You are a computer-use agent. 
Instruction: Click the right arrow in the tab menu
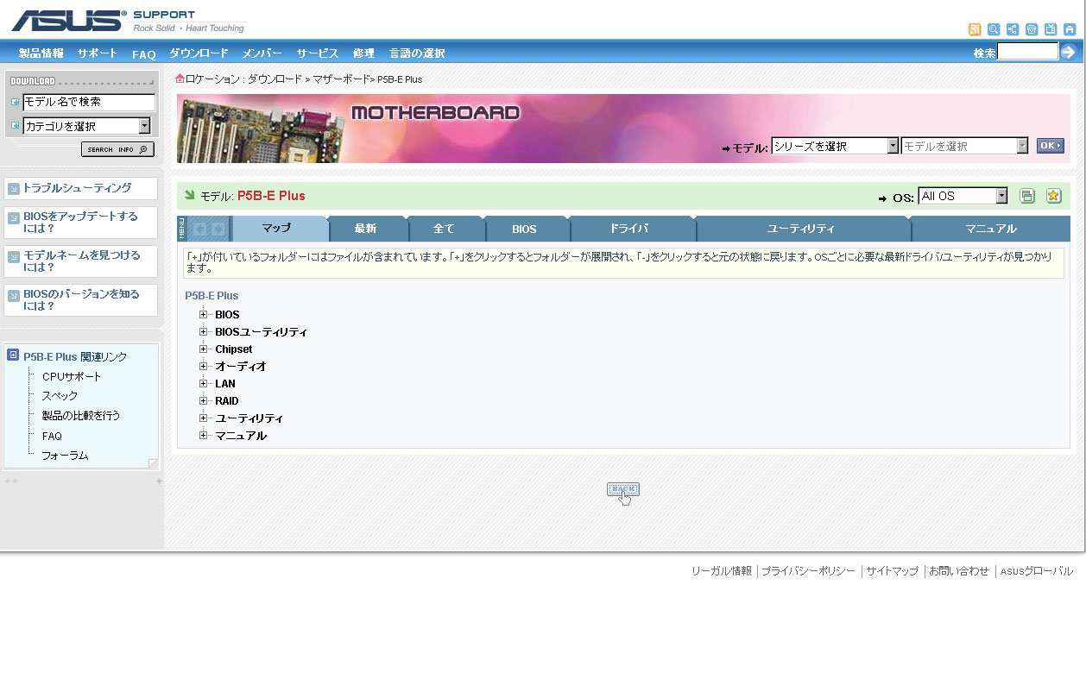218,229
